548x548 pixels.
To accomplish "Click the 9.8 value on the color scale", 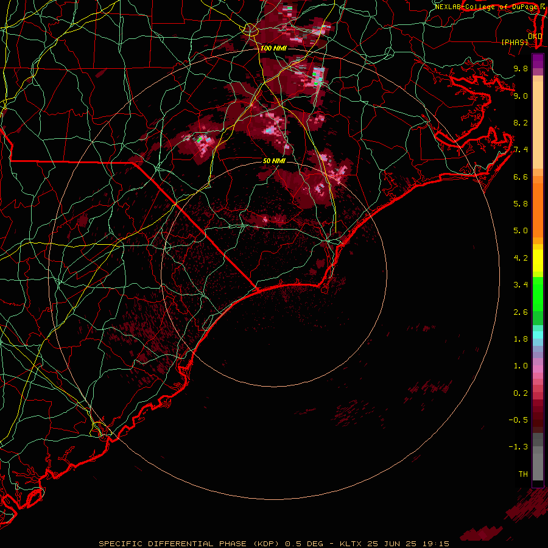I will [521, 68].
